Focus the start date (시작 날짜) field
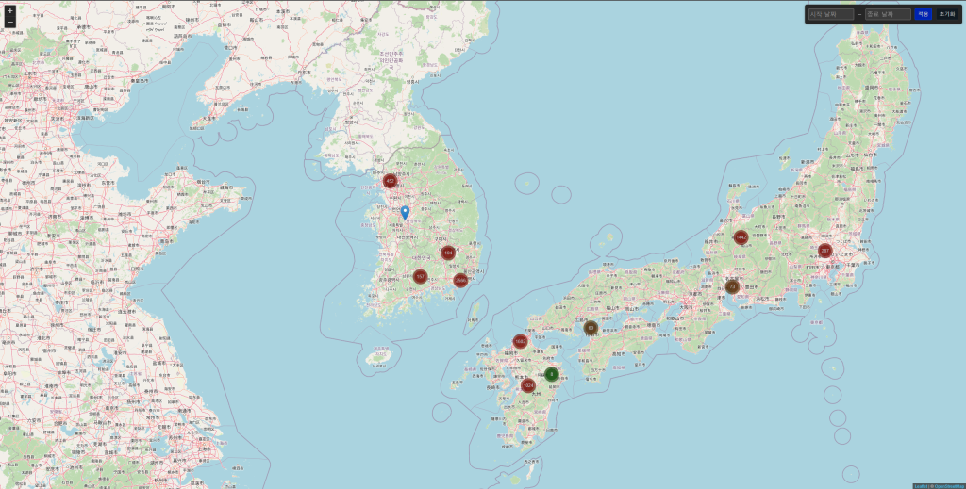 831,14
